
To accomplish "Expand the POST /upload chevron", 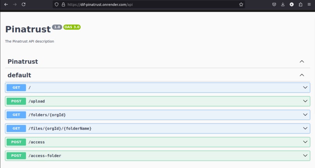I will [x=305, y=101].
